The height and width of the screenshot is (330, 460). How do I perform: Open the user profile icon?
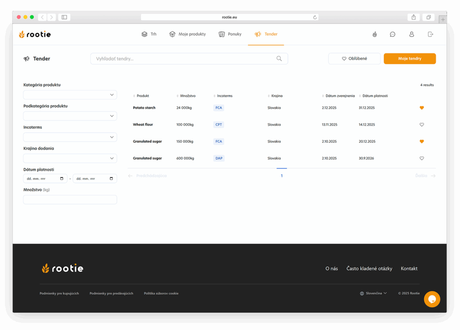(411, 34)
